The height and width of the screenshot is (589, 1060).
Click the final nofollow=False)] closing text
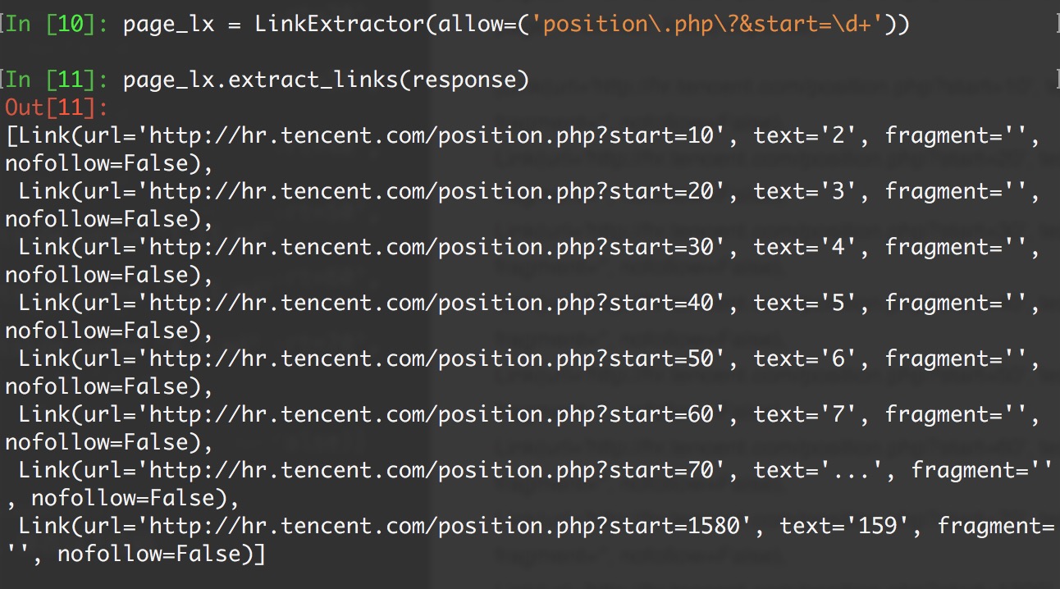pyautogui.click(x=162, y=555)
